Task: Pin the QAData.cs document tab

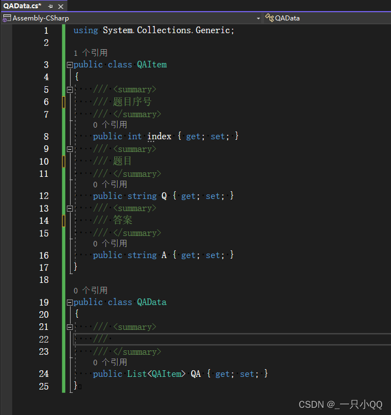Action: coord(50,6)
